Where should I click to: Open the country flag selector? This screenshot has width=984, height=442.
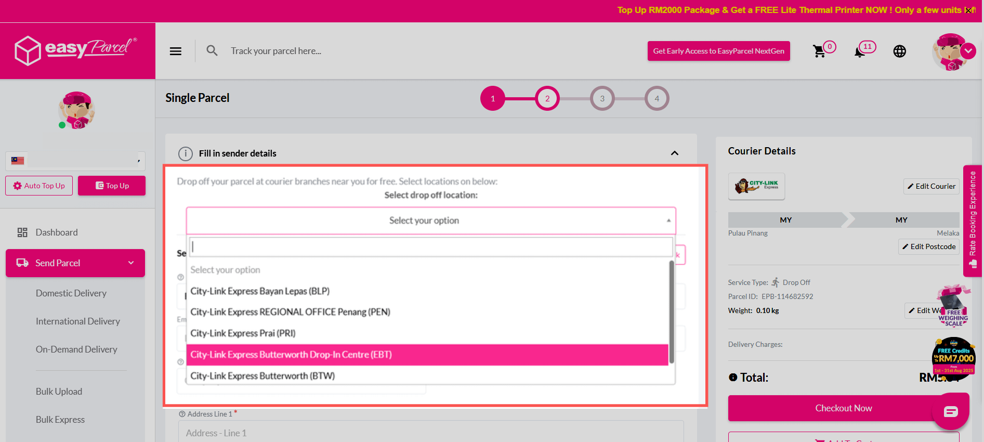[x=75, y=161]
